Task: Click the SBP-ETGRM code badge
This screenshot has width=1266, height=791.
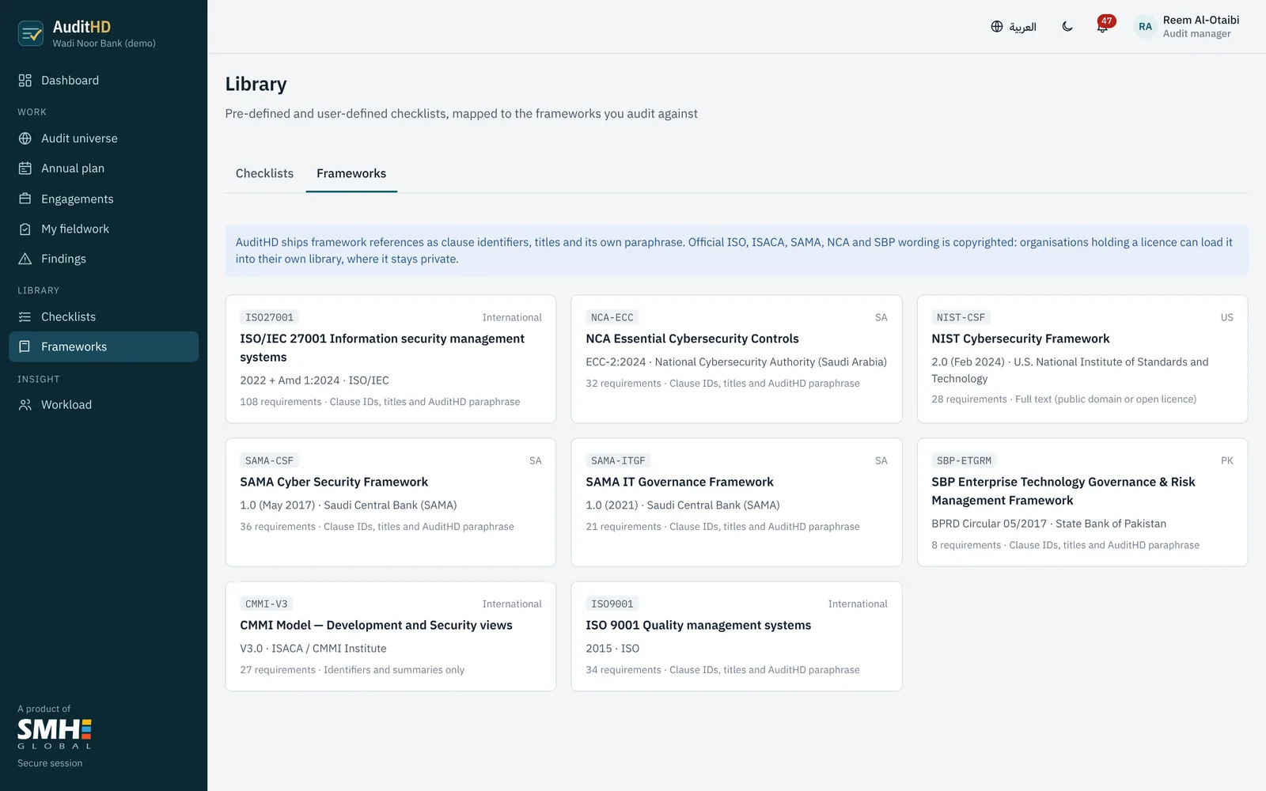Action: (x=964, y=460)
